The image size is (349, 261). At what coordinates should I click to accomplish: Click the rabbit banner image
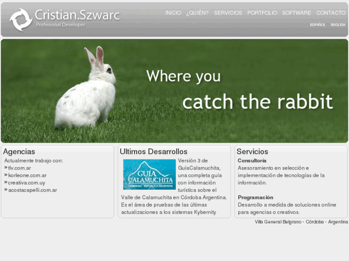(x=175, y=91)
